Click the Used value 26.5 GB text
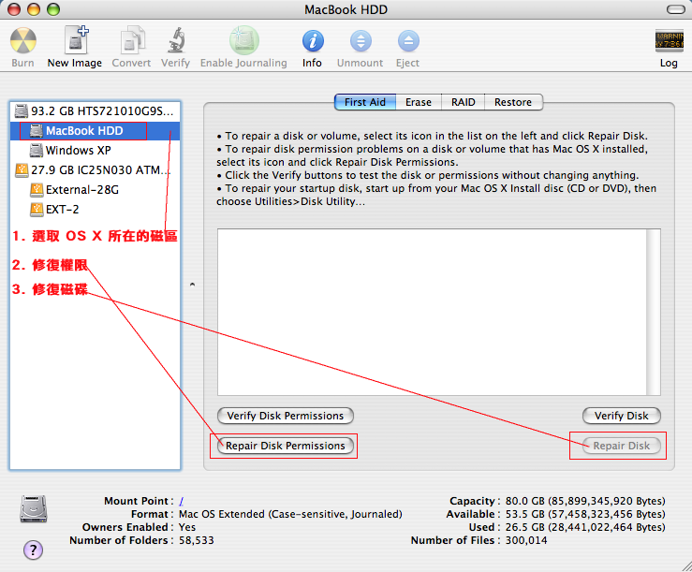 pyautogui.click(x=585, y=527)
